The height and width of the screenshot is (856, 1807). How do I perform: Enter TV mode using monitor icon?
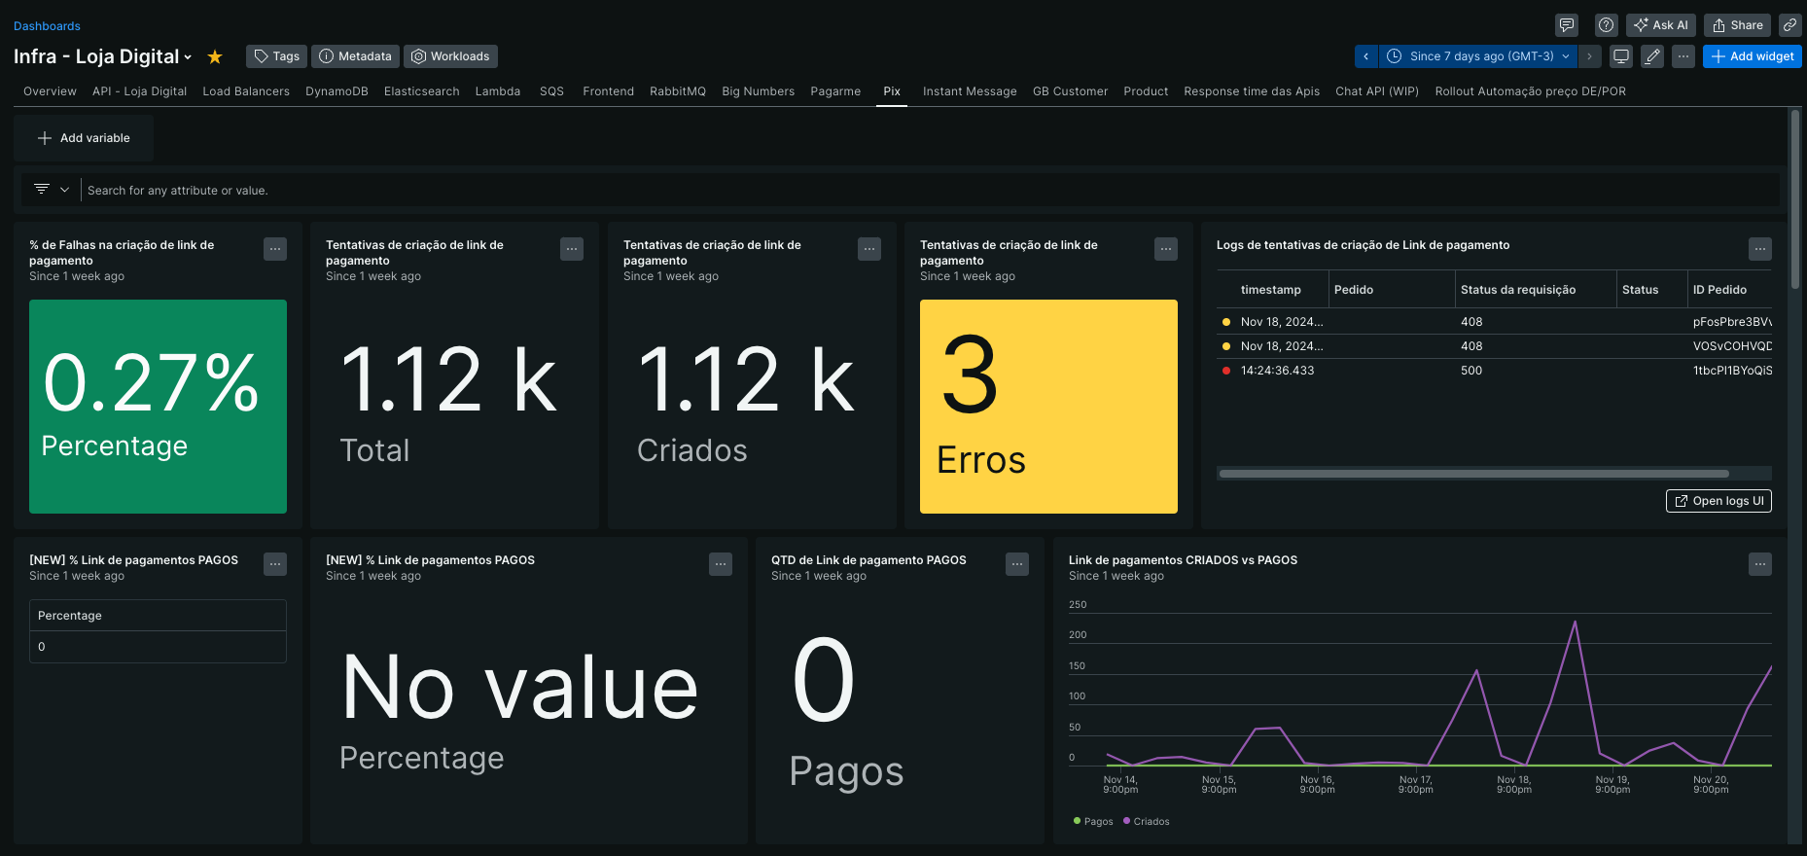point(1621,56)
